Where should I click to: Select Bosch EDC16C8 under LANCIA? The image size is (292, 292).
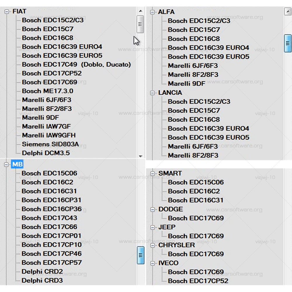pyautogui.click(x=194, y=119)
